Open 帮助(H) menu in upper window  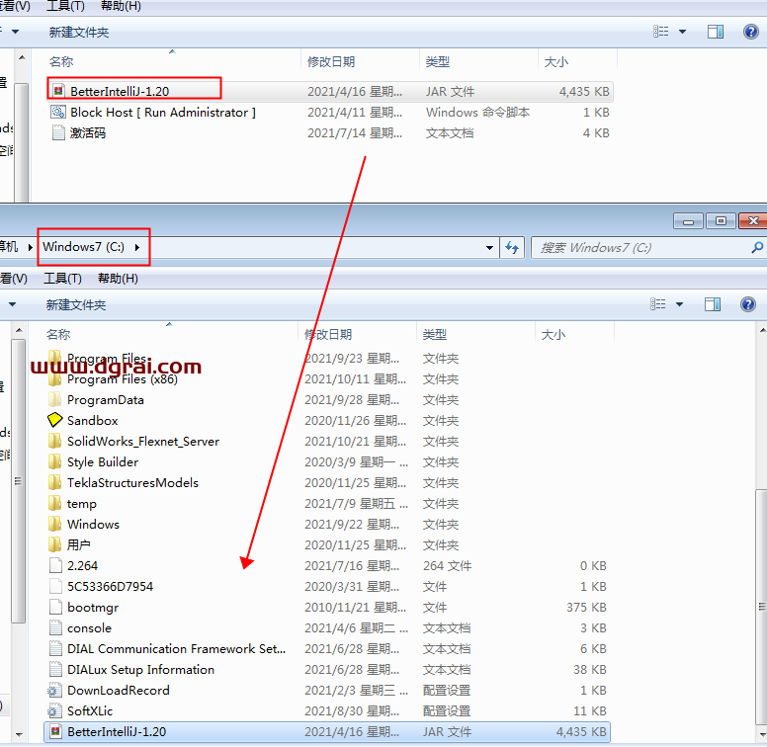pyautogui.click(x=121, y=6)
